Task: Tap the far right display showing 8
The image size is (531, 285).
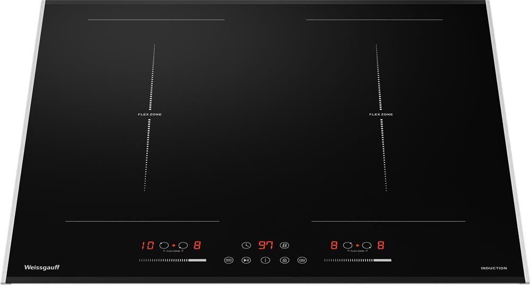Action: point(381,245)
